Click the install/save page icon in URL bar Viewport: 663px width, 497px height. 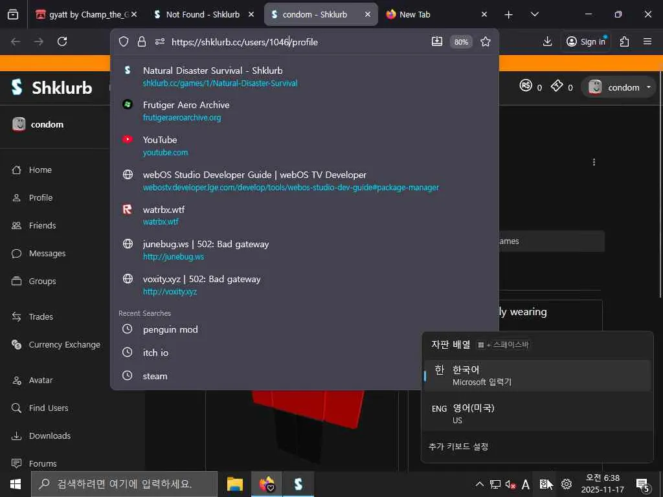tap(437, 41)
